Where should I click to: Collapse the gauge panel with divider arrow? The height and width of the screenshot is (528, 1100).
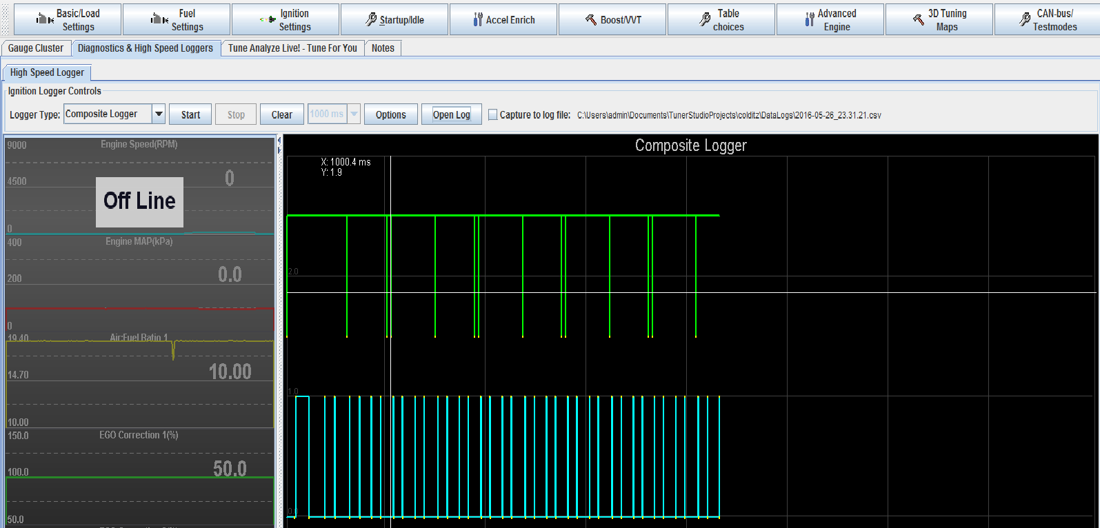(279, 141)
